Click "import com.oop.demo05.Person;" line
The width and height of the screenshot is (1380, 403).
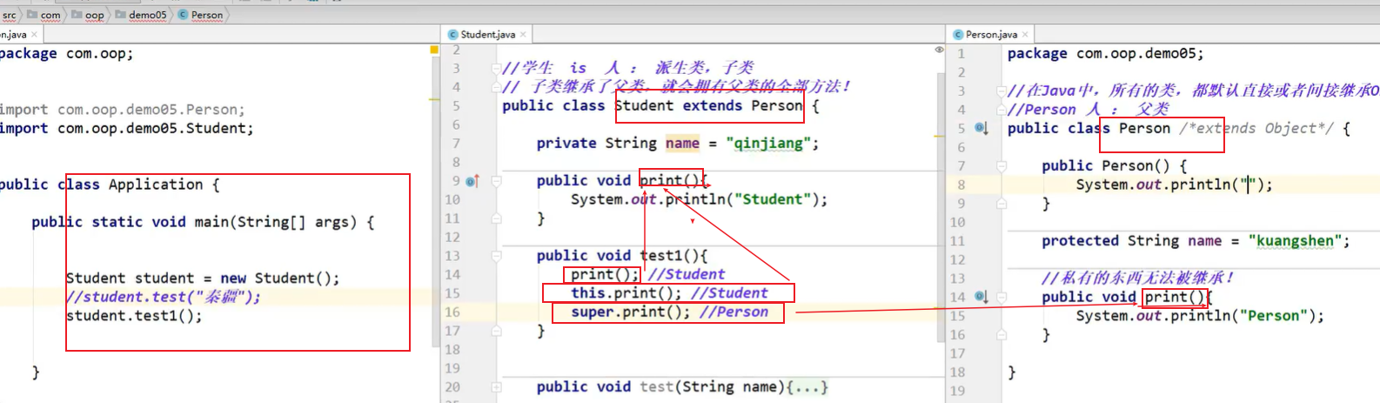coord(123,110)
